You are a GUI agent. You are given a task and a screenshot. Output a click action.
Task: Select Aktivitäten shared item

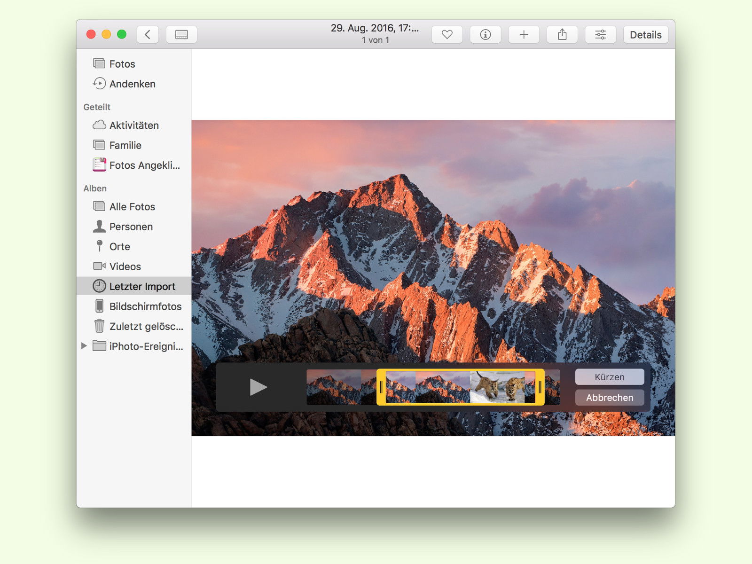pos(134,125)
